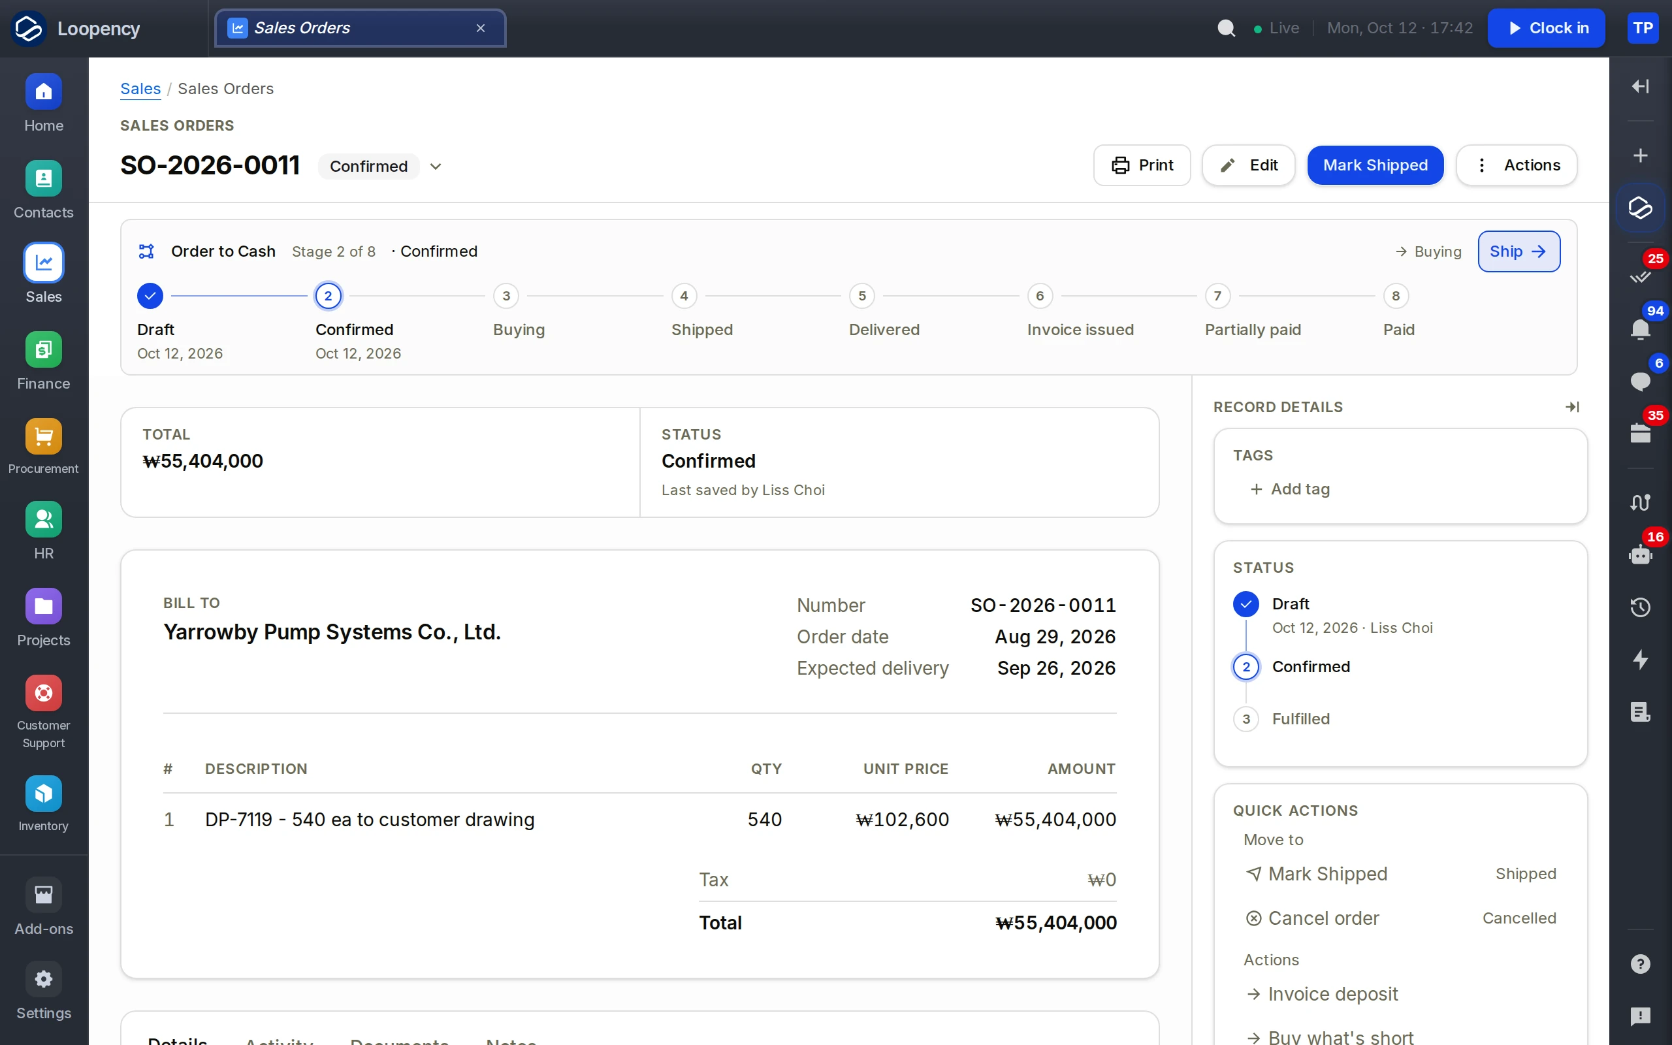Collapse the right rail panel arrow
The width and height of the screenshot is (1672, 1045).
(1640, 86)
